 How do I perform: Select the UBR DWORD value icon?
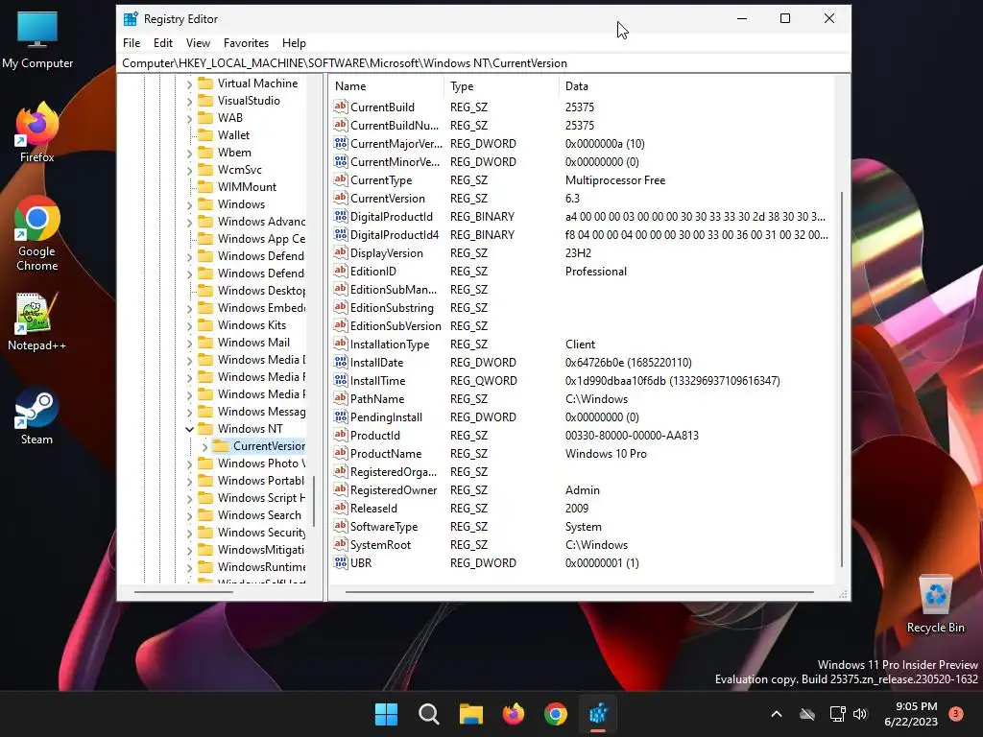(341, 562)
